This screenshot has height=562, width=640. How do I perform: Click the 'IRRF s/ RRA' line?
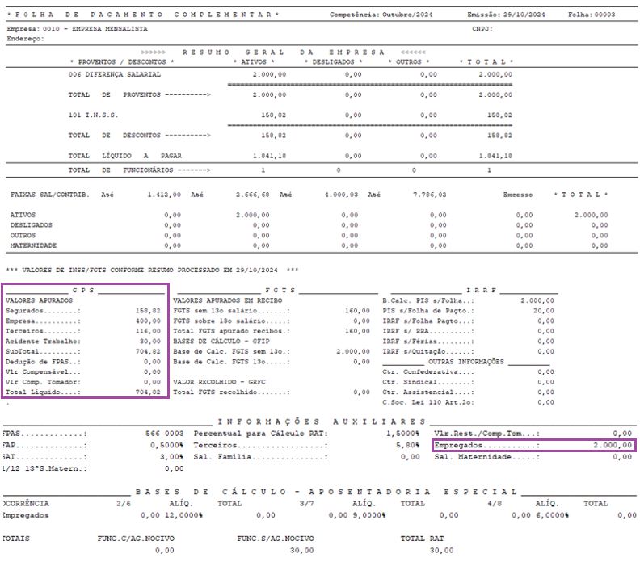click(468, 331)
